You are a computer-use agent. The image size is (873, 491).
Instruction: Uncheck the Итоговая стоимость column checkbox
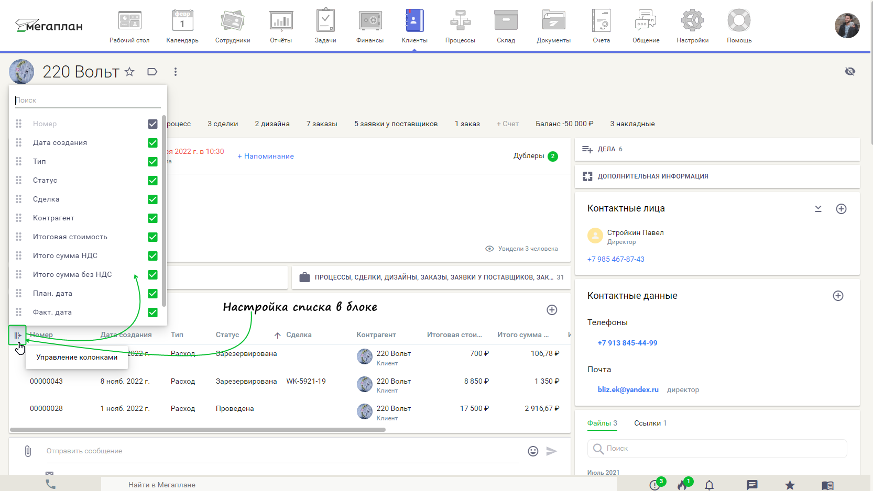point(152,237)
